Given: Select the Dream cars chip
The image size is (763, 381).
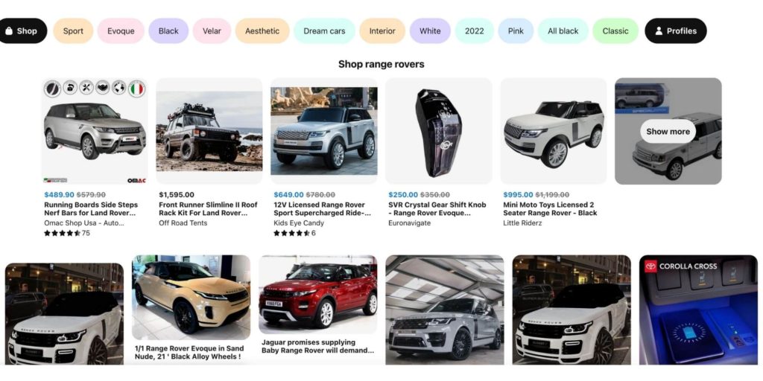Looking at the screenshot, I should [x=324, y=31].
